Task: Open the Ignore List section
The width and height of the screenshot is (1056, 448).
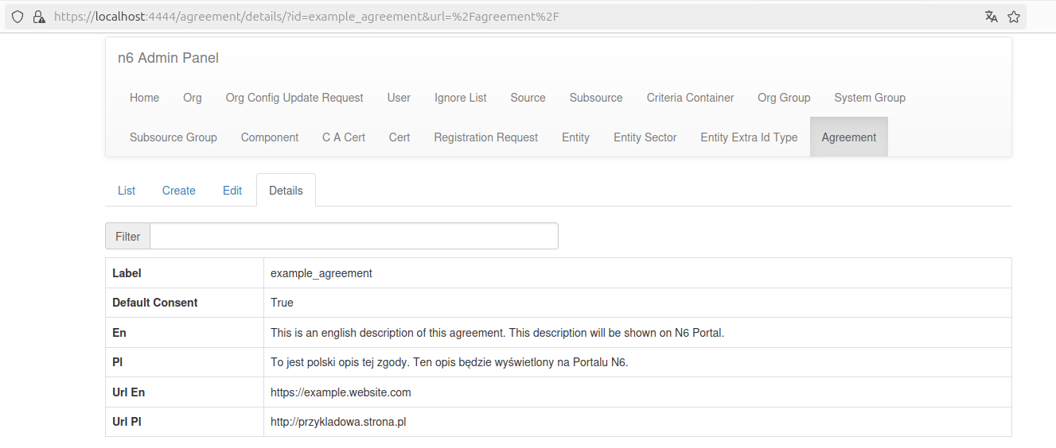Action: pos(461,98)
